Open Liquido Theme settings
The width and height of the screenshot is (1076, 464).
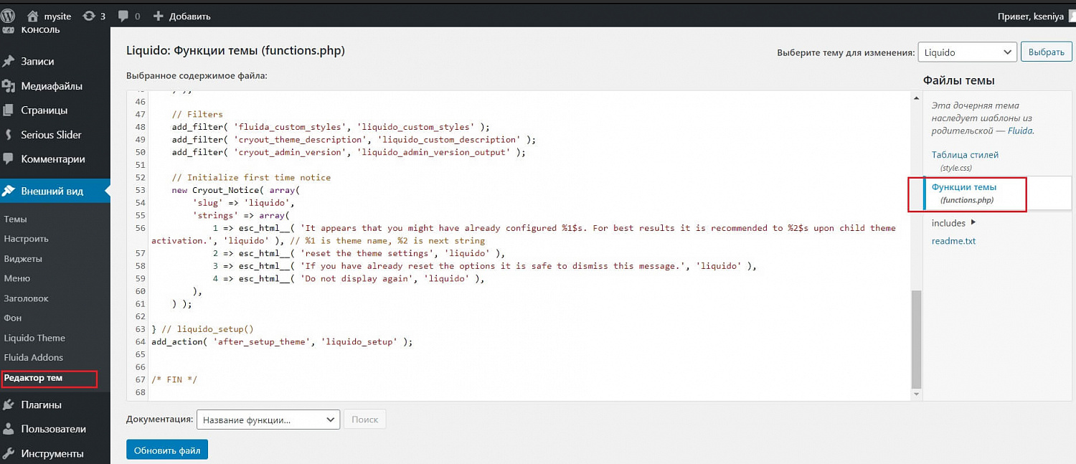tap(34, 338)
